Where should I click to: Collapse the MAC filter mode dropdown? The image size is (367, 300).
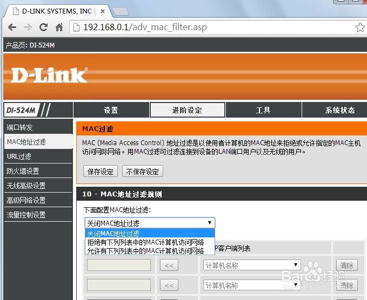(150, 223)
